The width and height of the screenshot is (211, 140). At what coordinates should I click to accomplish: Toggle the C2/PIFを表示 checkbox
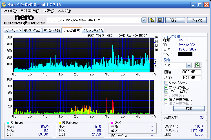(166, 91)
